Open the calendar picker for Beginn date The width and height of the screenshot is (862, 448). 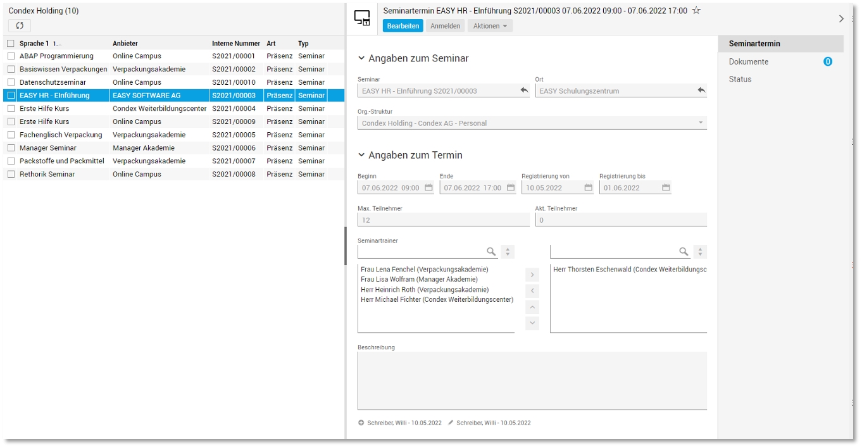[x=428, y=188]
